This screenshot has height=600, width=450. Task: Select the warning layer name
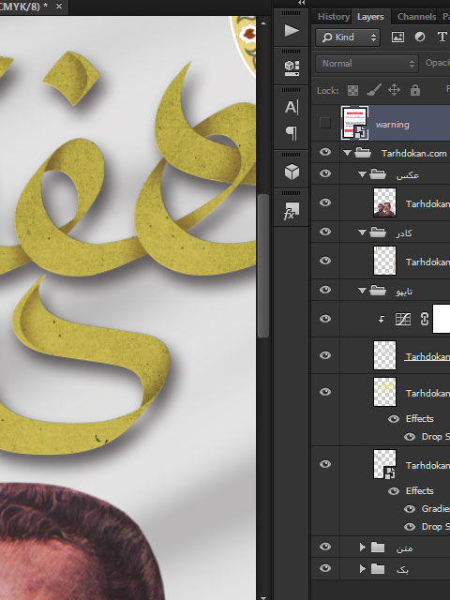(392, 125)
